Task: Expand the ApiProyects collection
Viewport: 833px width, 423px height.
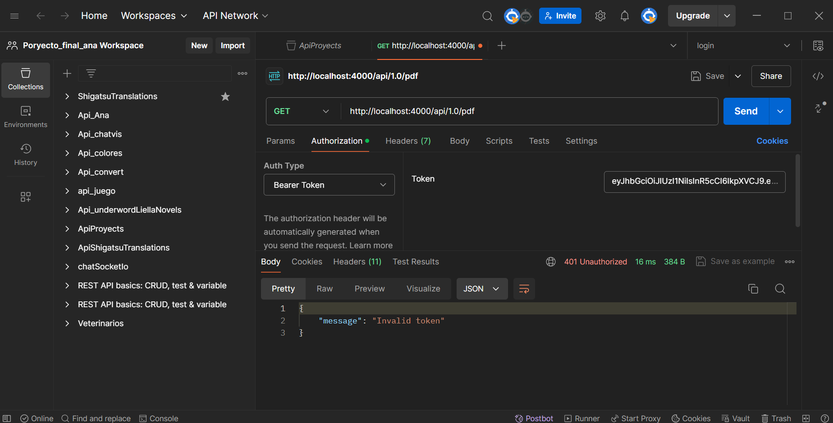Action: coord(67,229)
